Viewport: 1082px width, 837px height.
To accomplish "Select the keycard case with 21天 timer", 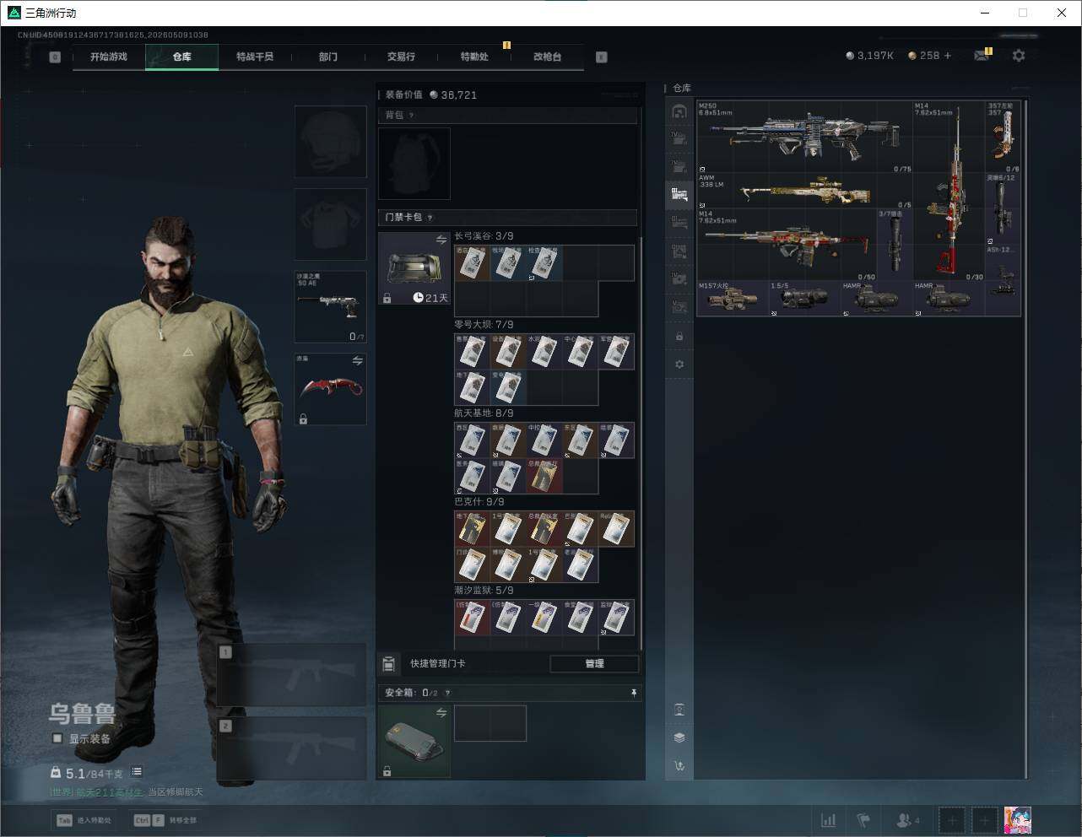I will (414, 269).
